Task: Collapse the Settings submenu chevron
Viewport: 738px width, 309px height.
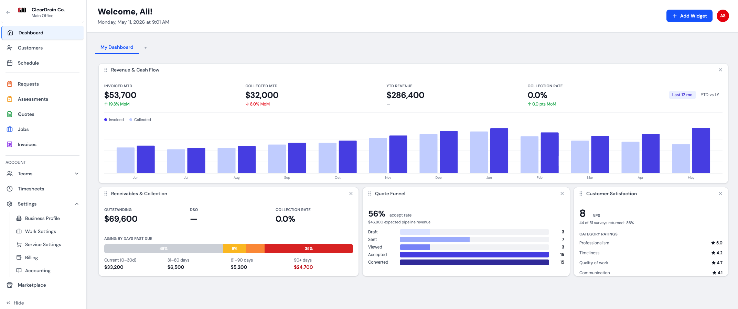Action: (77, 204)
